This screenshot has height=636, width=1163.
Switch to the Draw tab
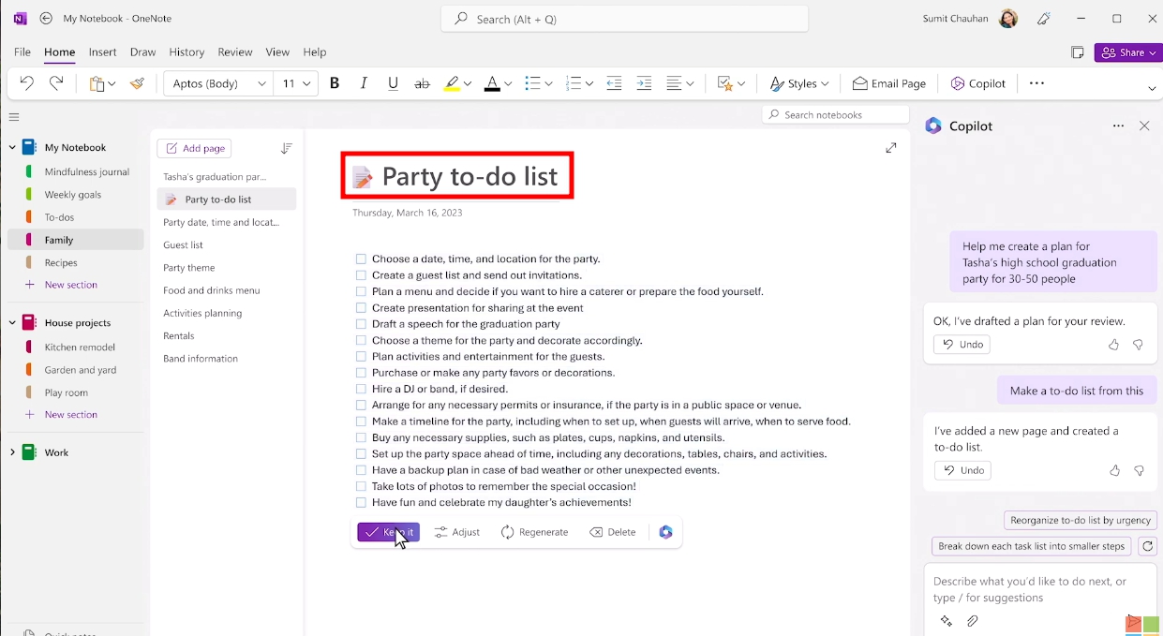[142, 52]
